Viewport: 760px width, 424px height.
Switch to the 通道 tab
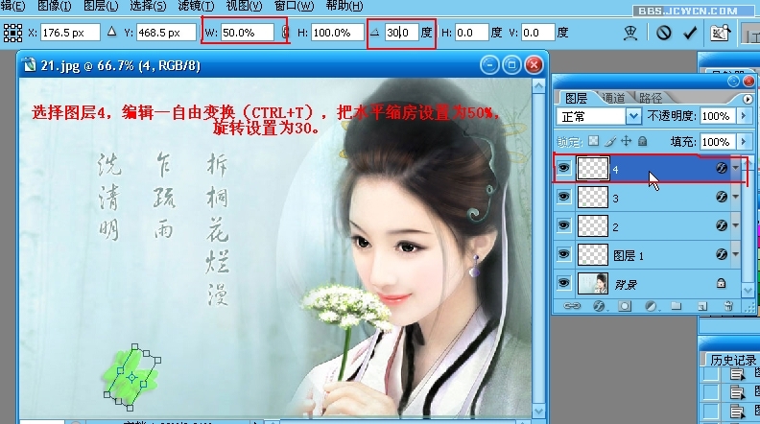point(613,98)
